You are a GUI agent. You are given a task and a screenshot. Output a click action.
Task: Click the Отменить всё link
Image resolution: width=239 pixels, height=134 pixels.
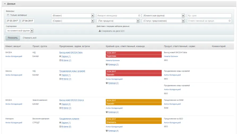(29, 38)
